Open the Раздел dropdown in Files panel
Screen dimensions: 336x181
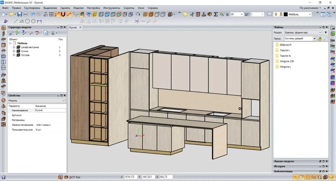[320, 32]
